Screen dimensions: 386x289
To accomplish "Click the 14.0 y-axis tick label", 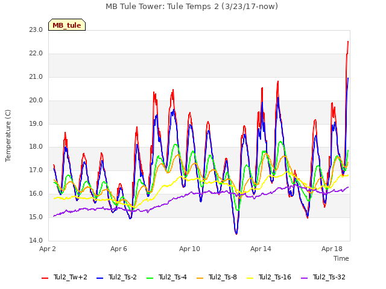I will click(x=36, y=240).
